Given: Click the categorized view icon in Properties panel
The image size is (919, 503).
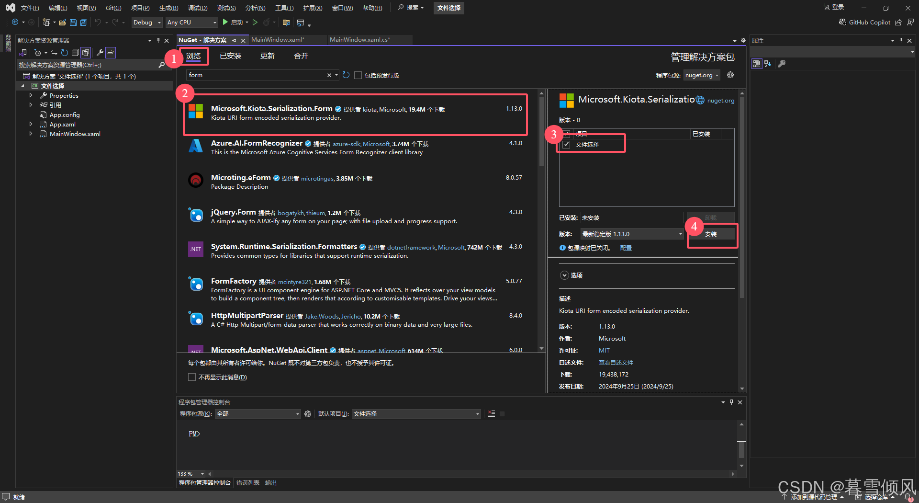Looking at the screenshot, I should 757,64.
